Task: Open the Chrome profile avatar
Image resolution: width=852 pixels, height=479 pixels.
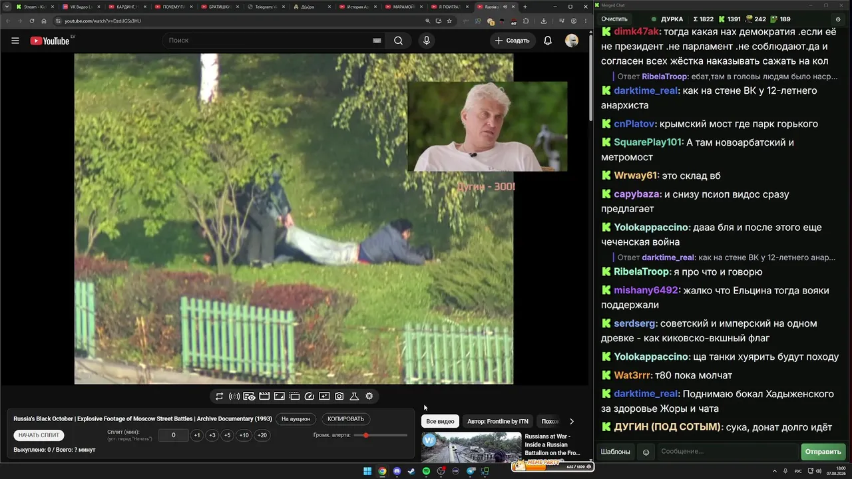Action: (574, 21)
